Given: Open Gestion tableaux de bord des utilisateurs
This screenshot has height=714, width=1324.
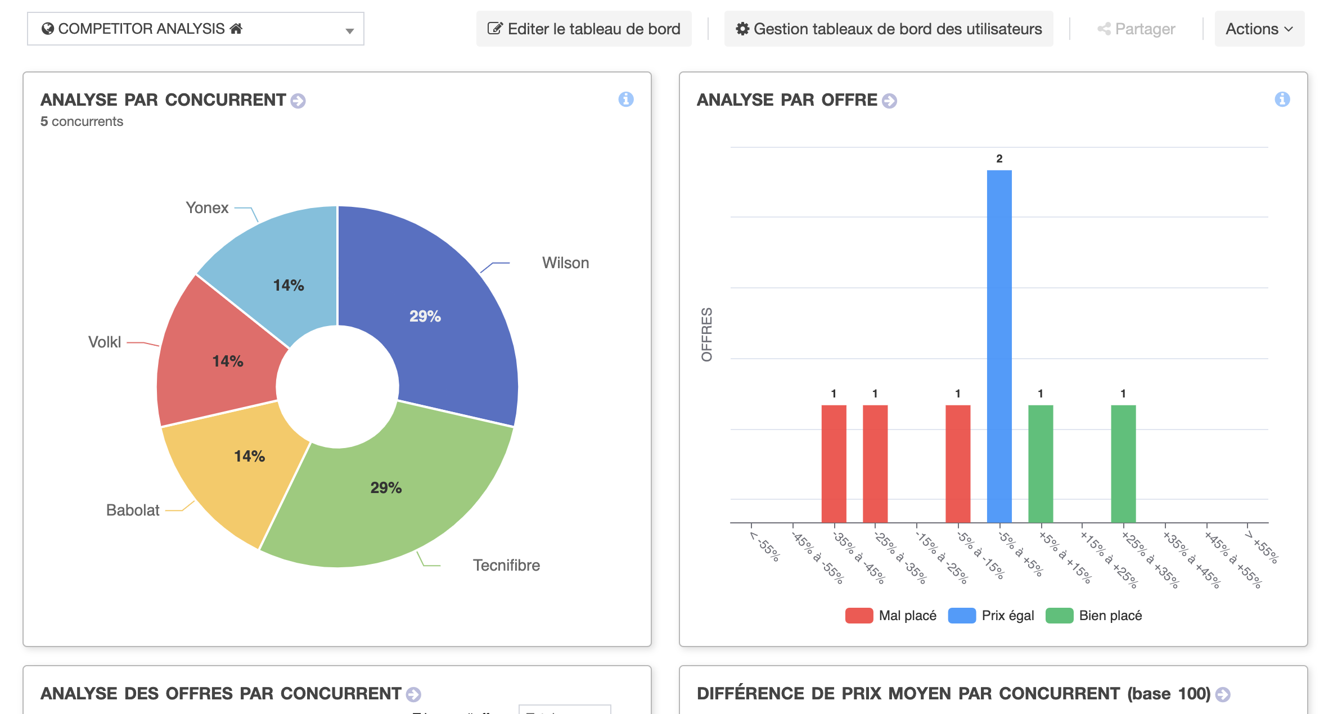Looking at the screenshot, I should 889,29.
